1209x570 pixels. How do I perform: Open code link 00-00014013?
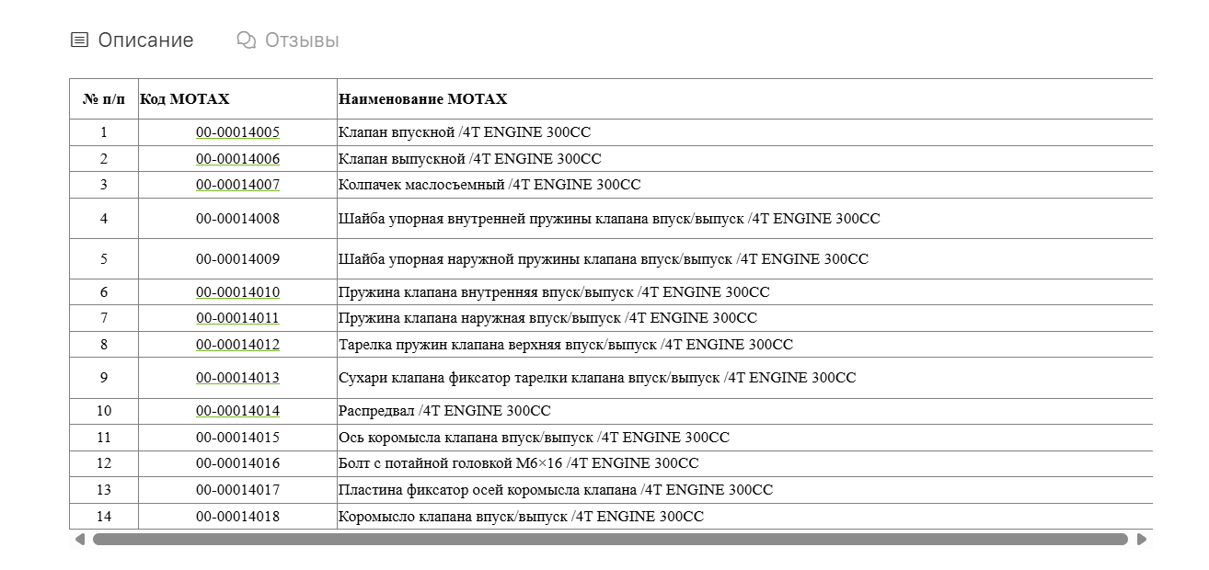pos(237,378)
